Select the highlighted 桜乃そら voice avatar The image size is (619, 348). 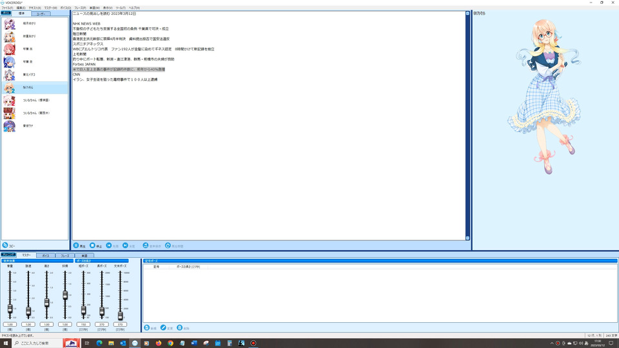[x=9, y=88]
